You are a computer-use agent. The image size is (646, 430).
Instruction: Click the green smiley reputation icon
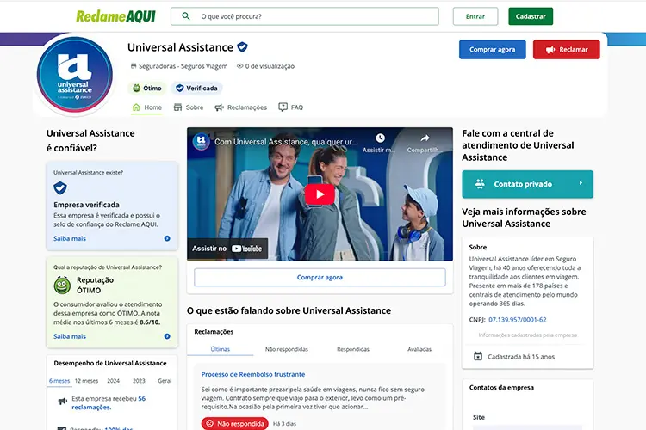tap(62, 286)
